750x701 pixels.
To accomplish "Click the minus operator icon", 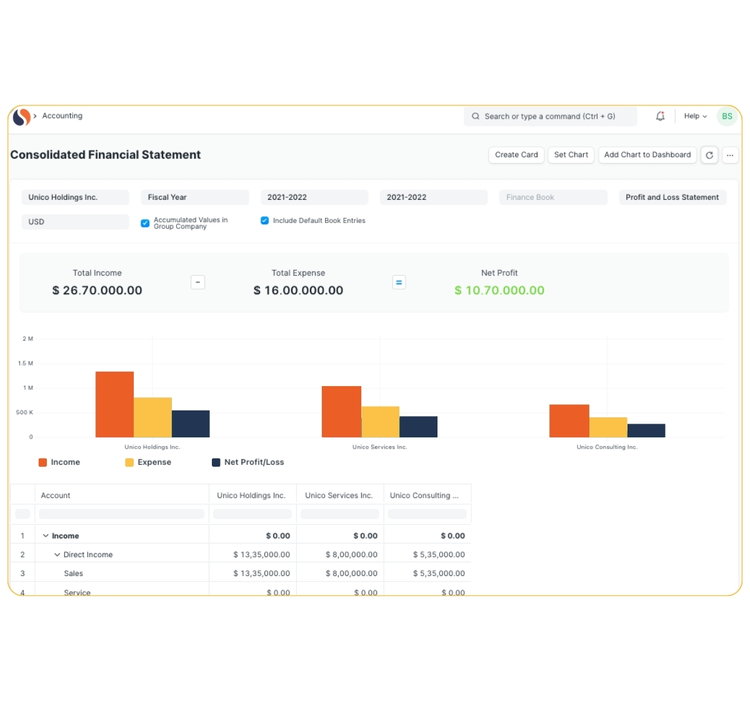I will pyautogui.click(x=197, y=282).
